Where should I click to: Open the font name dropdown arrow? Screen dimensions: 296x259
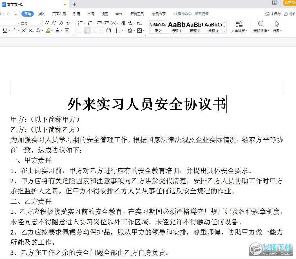tap(18, 23)
